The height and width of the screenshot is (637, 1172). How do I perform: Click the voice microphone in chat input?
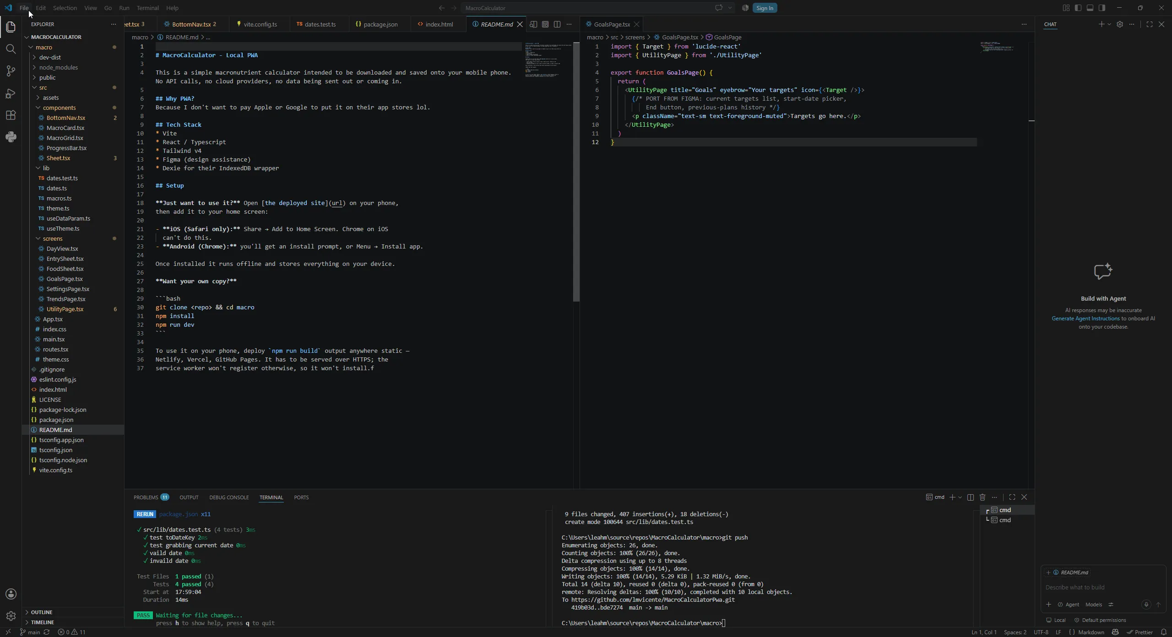1146,605
